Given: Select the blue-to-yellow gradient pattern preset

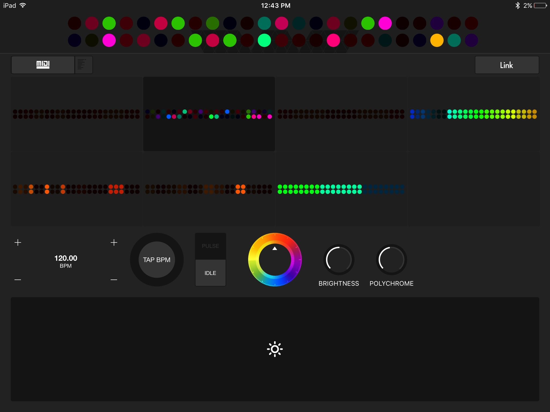Looking at the screenshot, I should coord(473,114).
